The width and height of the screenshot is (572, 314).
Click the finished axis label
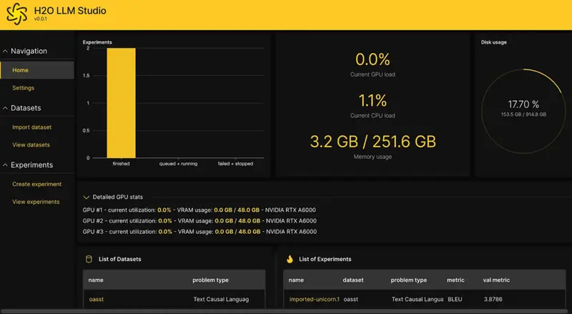(x=121, y=164)
